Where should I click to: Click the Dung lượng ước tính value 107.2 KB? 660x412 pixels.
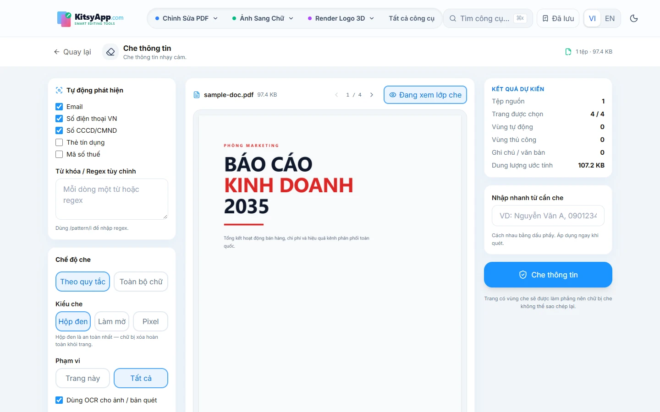coord(591,165)
